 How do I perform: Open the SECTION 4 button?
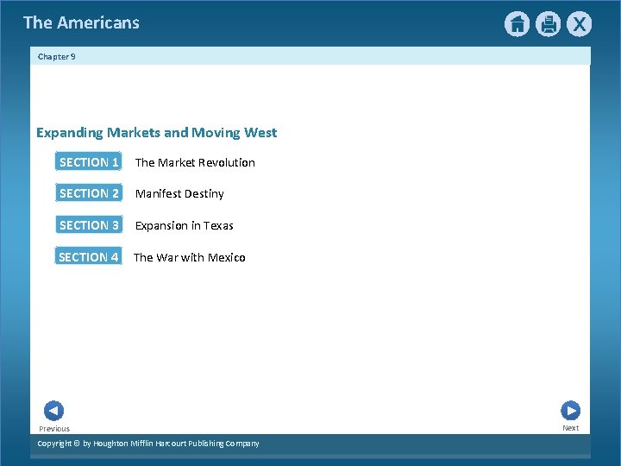pyautogui.click(x=88, y=256)
